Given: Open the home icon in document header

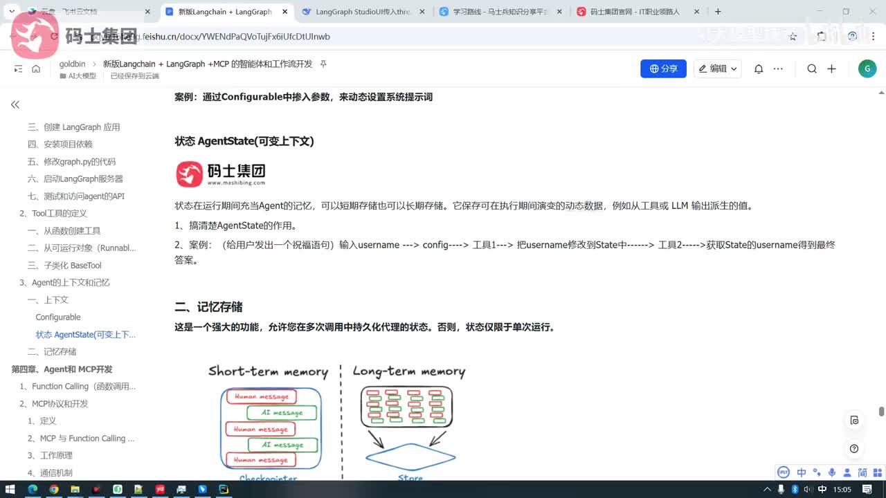Looking at the screenshot, I should (36, 68).
